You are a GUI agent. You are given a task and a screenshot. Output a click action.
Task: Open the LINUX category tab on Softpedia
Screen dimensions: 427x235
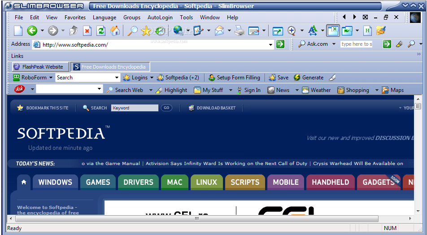pos(207,182)
